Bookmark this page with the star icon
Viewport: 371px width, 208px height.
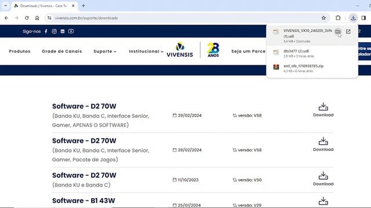pos(323,18)
